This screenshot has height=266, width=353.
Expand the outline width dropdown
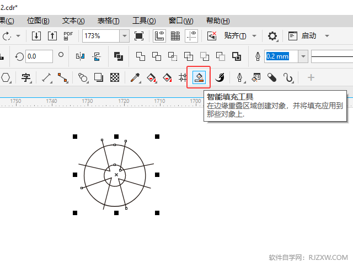[303, 56]
